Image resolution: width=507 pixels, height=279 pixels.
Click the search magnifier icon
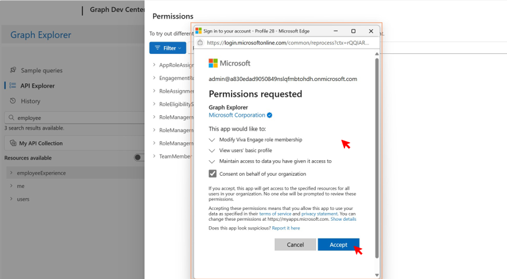(x=11, y=118)
